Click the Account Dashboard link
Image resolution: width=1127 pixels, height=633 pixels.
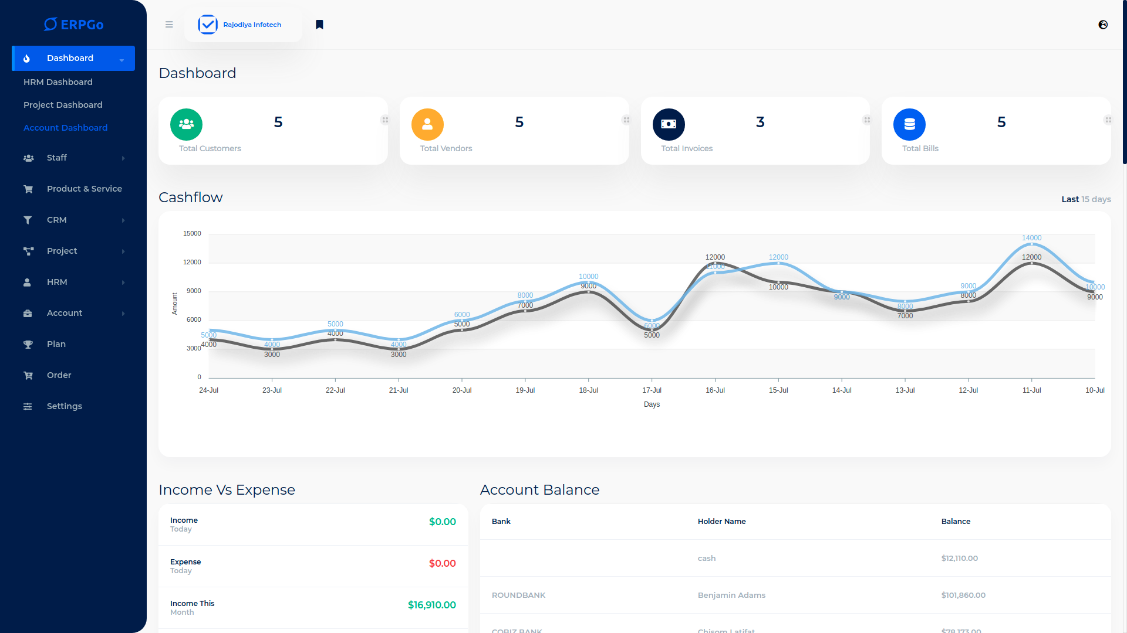[x=65, y=128]
